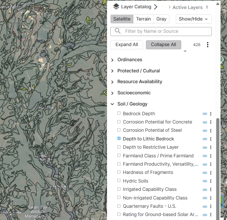
Task: Open three-dot menu for Depth to Lithic Bedrock
Action: tap(211, 139)
